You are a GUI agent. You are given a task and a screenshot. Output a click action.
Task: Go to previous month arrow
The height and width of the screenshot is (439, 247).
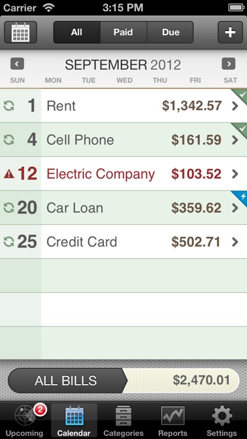[x=17, y=64]
